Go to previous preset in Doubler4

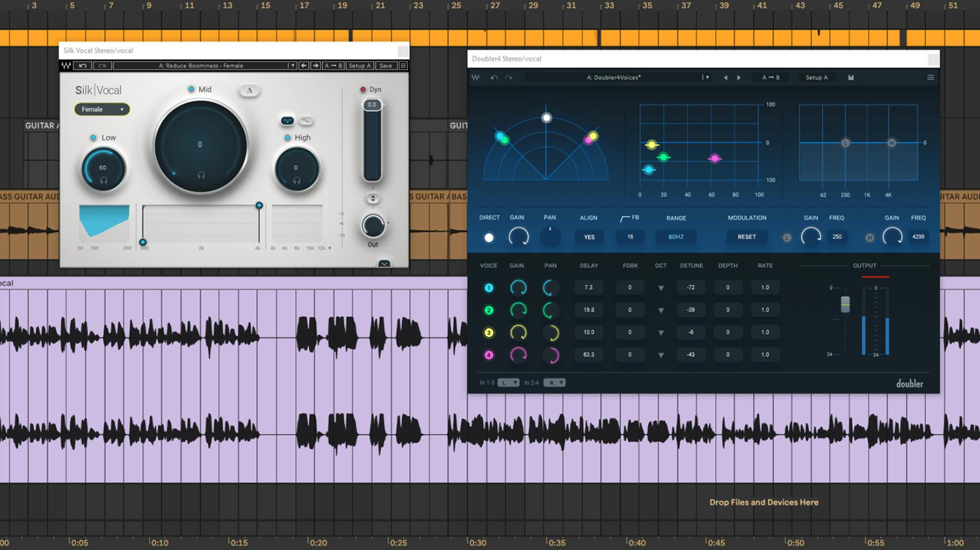coord(726,77)
